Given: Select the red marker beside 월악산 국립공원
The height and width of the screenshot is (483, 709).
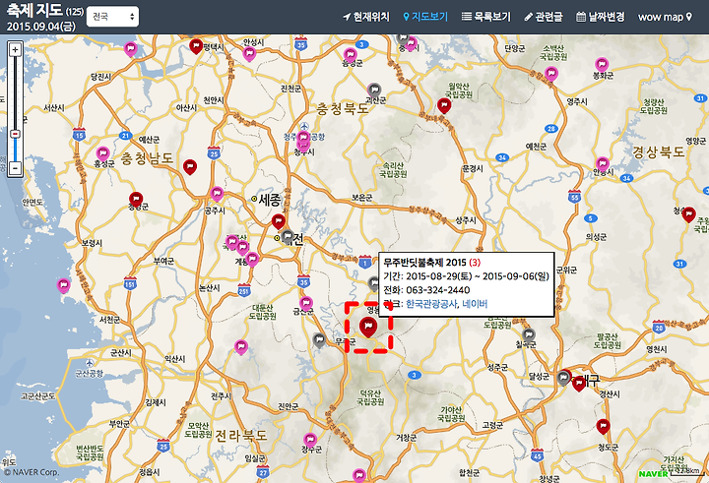Looking at the screenshot, I should coord(444,105).
